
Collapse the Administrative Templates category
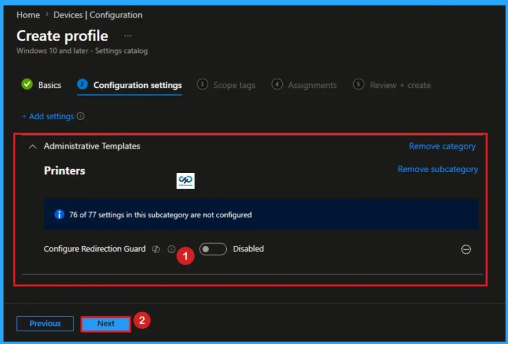pyautogui.click(x=32, y=146)
